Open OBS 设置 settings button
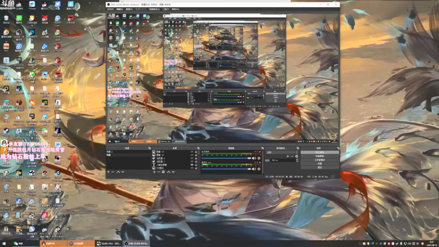 point(320,164)
